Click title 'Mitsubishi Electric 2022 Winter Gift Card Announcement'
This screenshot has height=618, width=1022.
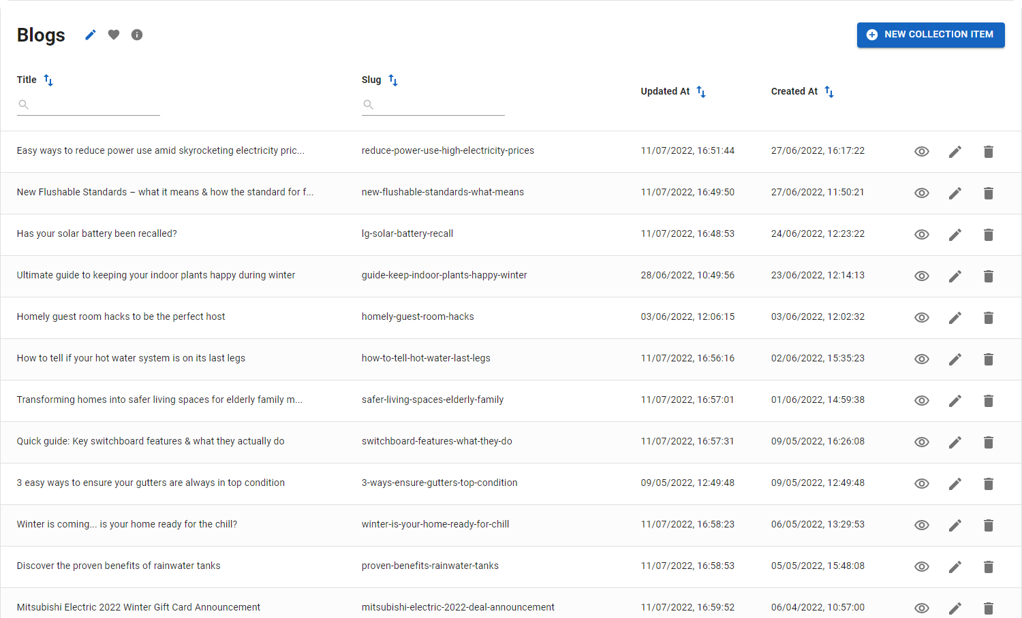click(138, 607)
